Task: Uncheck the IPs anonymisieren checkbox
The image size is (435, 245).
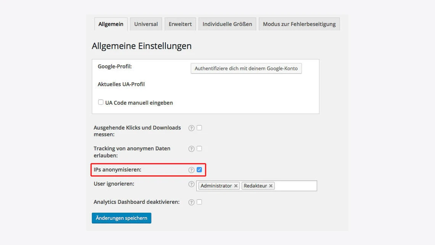Action: point(199,170)
